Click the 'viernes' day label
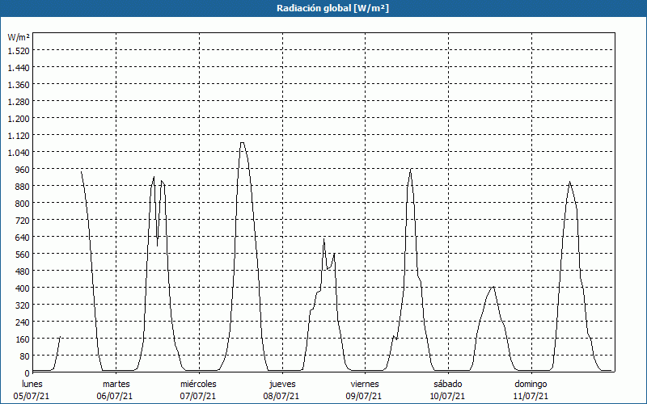The height and width of the screenshot is (404, 647). pos(365,384)
